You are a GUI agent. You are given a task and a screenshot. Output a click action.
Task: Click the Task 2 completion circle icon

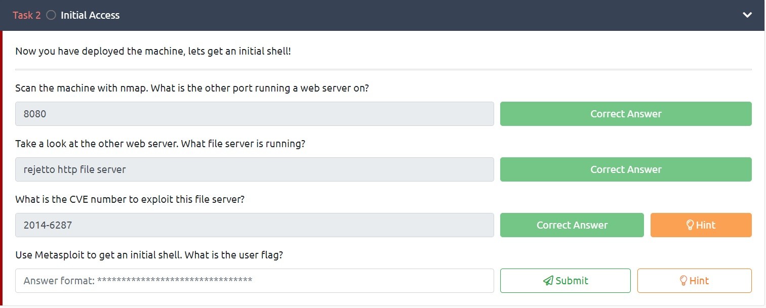coord(51,15)
